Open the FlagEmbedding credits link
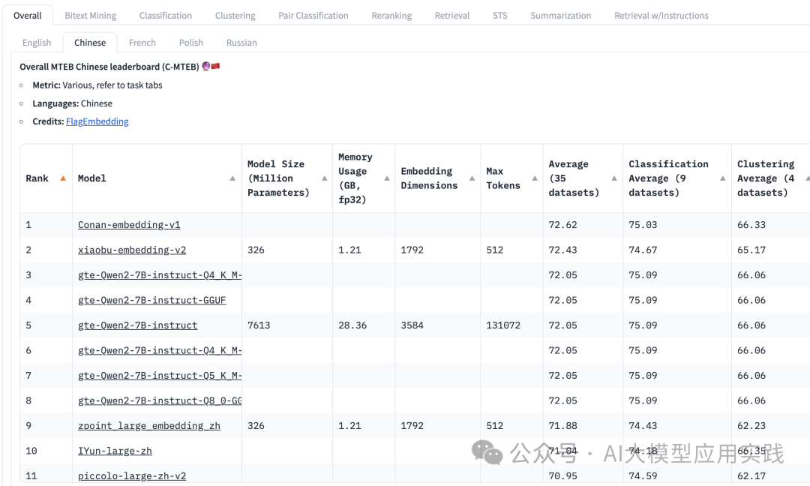Viewport: 810px width, 486px height. point(97,121)
